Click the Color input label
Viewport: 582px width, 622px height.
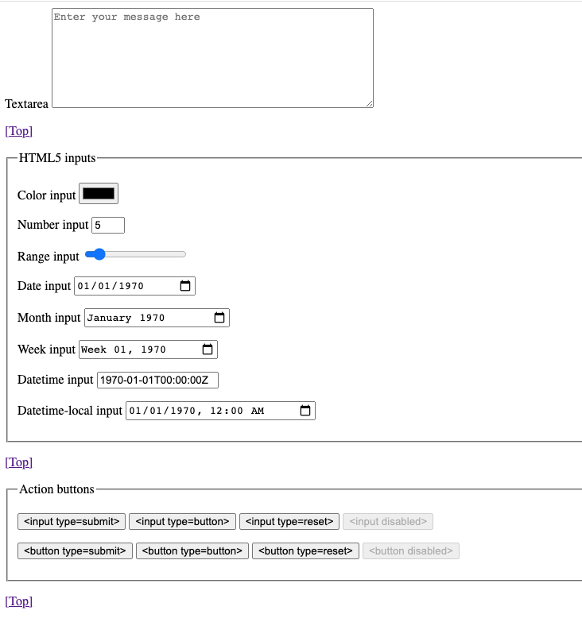coord(46,195)
